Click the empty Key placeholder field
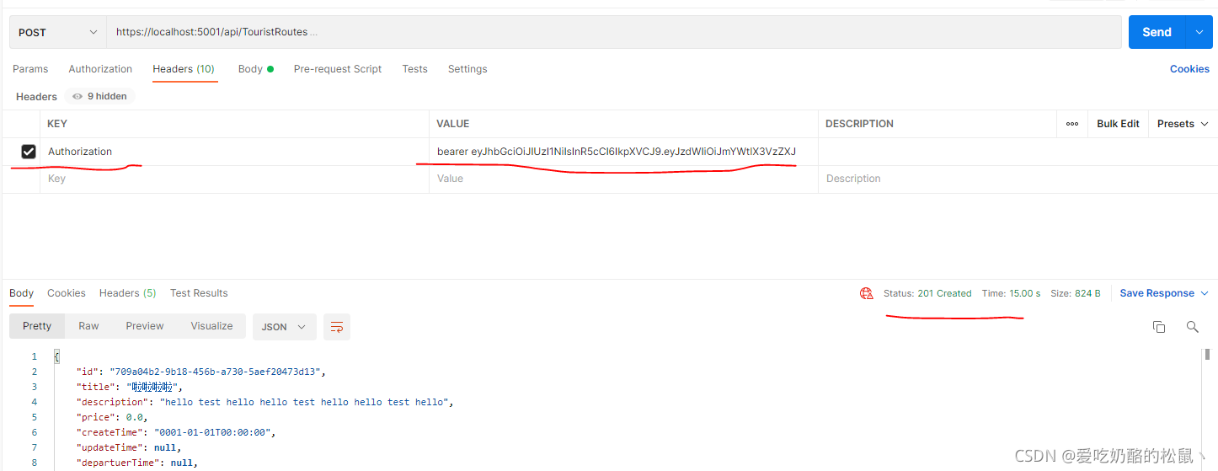Viewport: 1218px width, 471px height. 235,179
